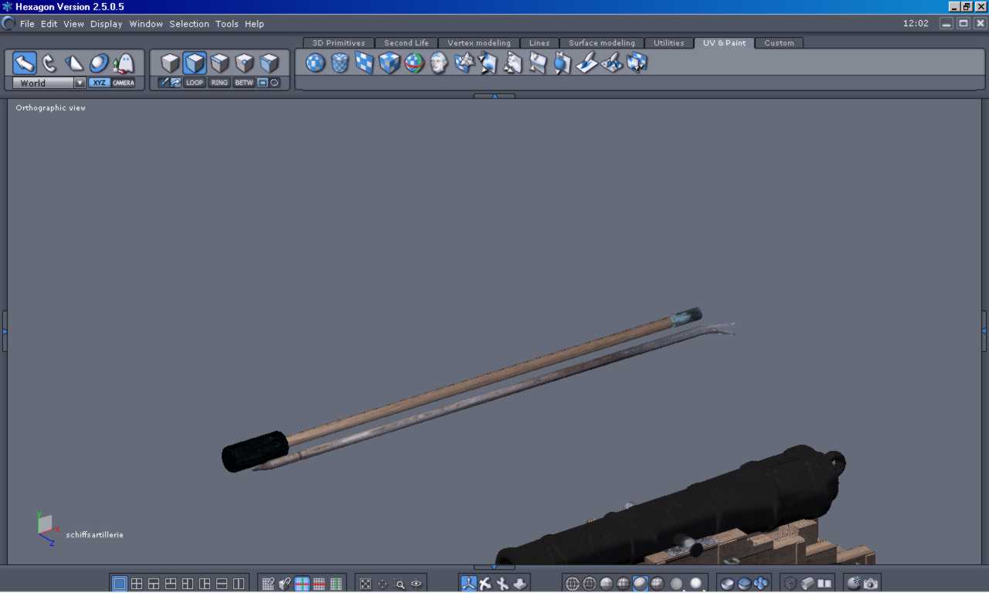Click the RING selection button

click(x=219, y=83)
